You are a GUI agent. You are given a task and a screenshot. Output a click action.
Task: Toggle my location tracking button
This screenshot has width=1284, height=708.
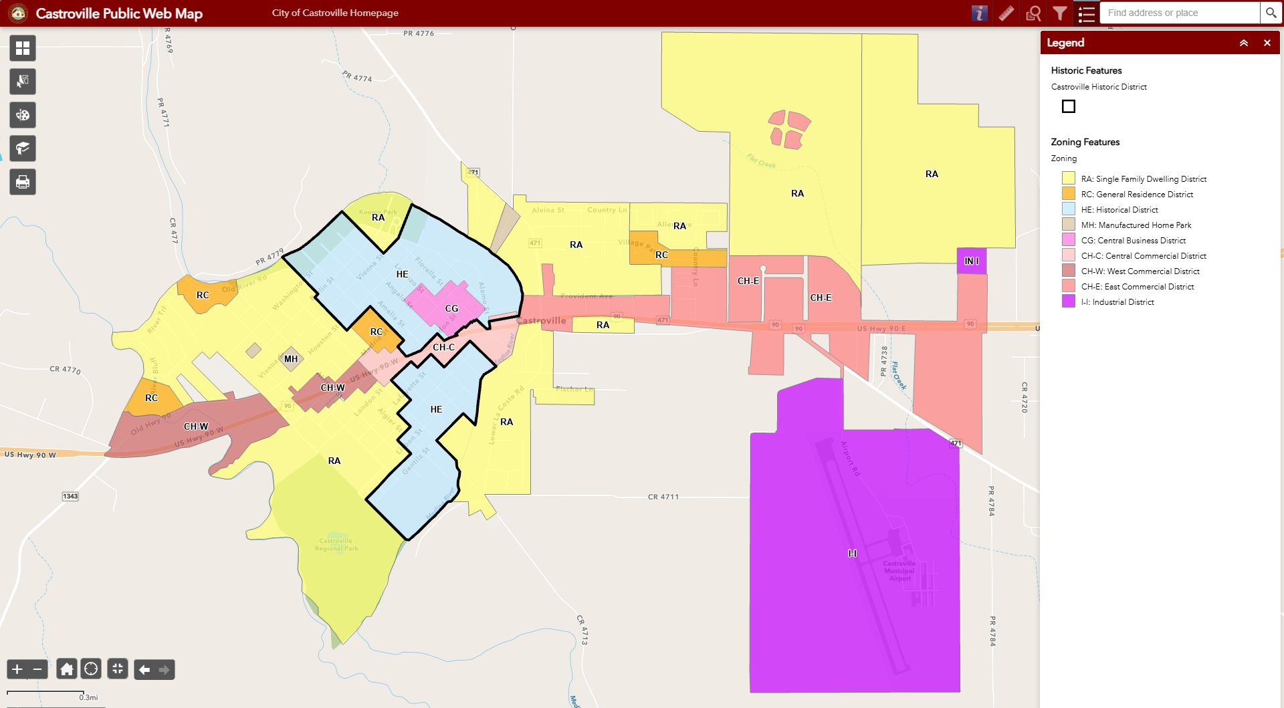91,669
